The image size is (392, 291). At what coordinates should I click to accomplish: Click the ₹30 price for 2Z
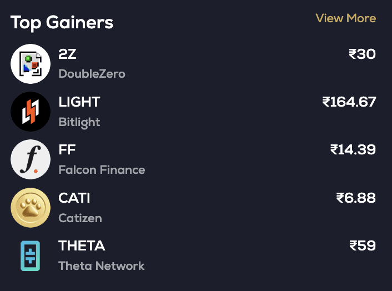362,54
